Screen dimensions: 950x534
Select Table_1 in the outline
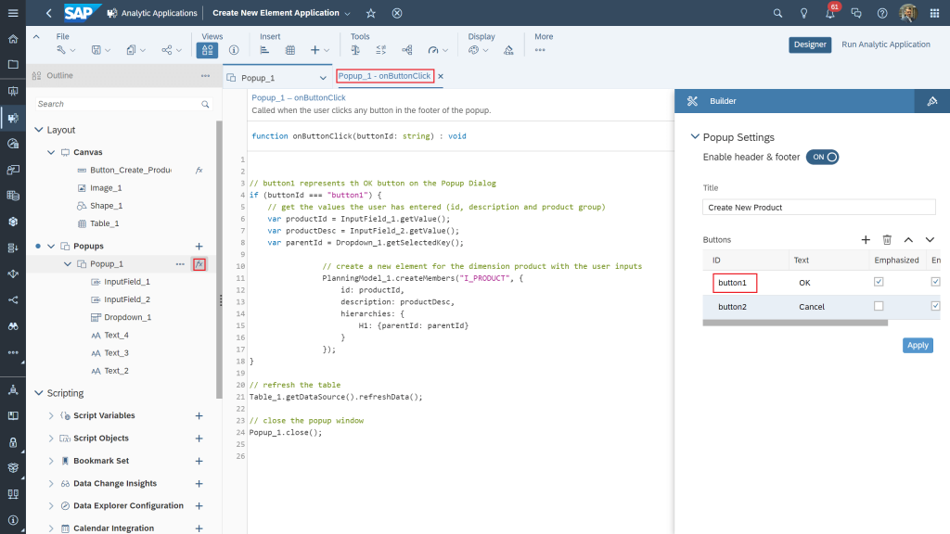pyautogui.click(x=104, y=223)
